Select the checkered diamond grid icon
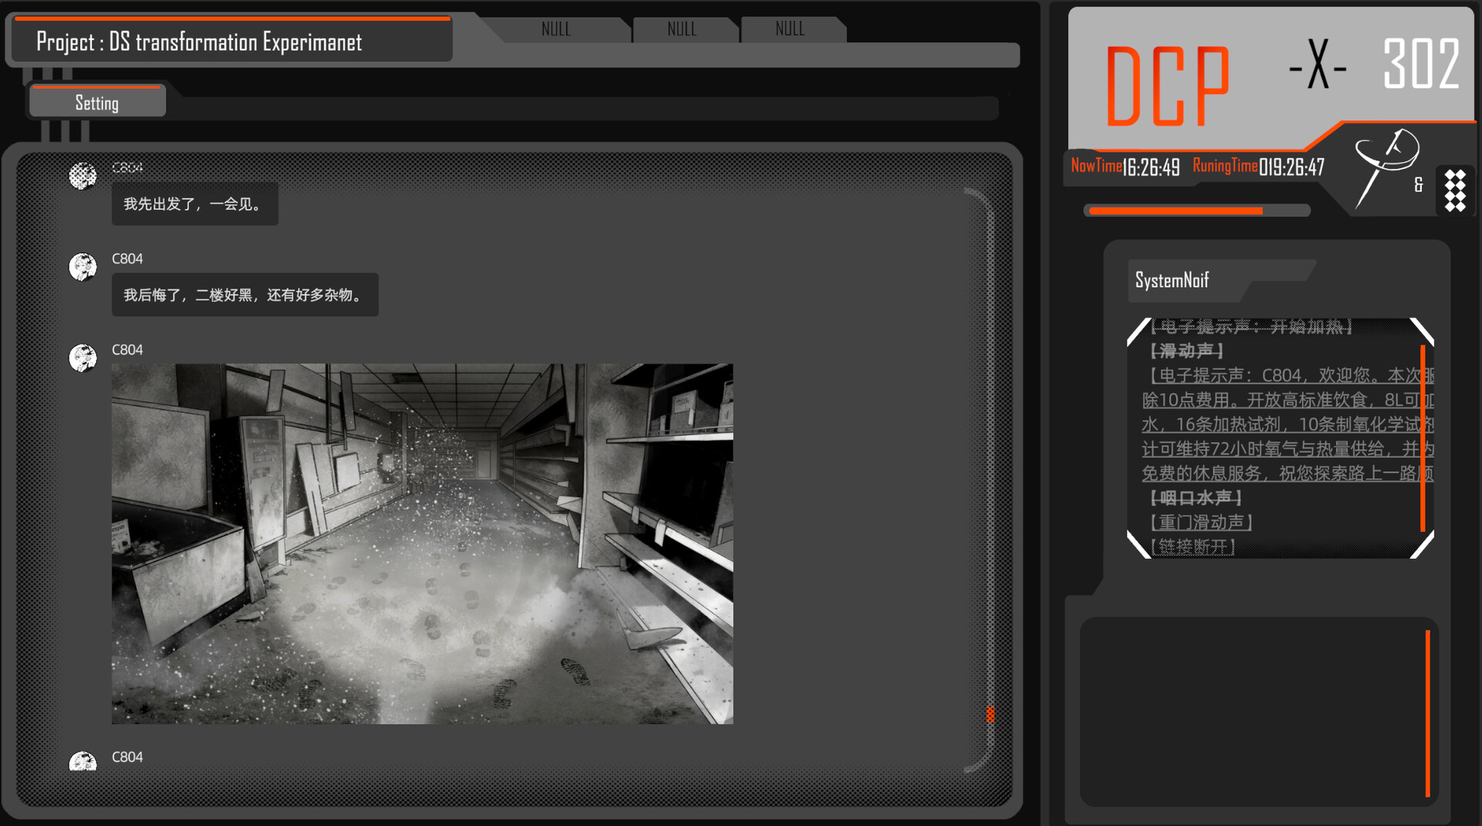Viewport: 1482px width, 826px height. pos(1454,190)
